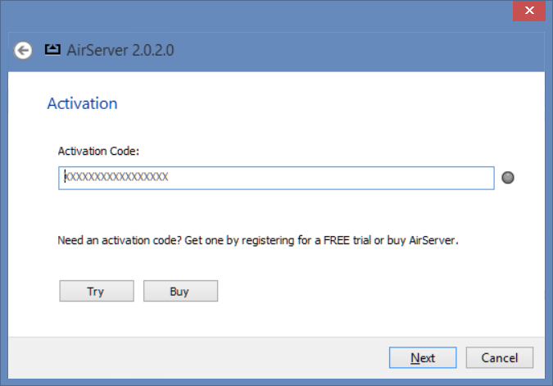Select the placeholder XXXX text in code field
Viewport: 553px width, 386px height.
116,177
